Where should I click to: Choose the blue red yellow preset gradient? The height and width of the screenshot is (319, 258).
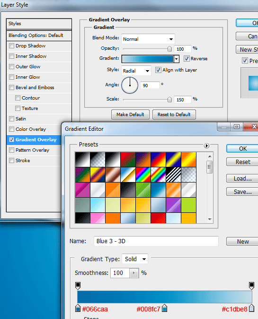pyautogui.click(x=158, y=159)
